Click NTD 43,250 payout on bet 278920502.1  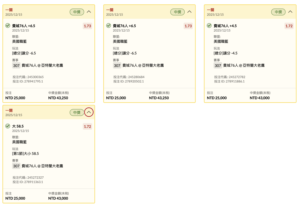point(159,98)
